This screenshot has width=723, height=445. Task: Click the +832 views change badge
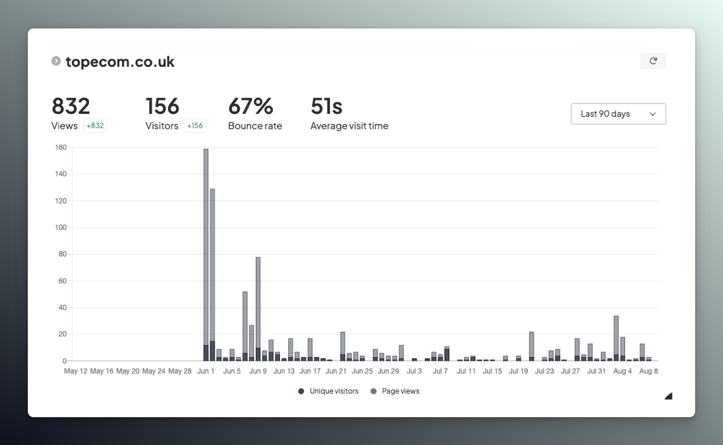[95, 126]
